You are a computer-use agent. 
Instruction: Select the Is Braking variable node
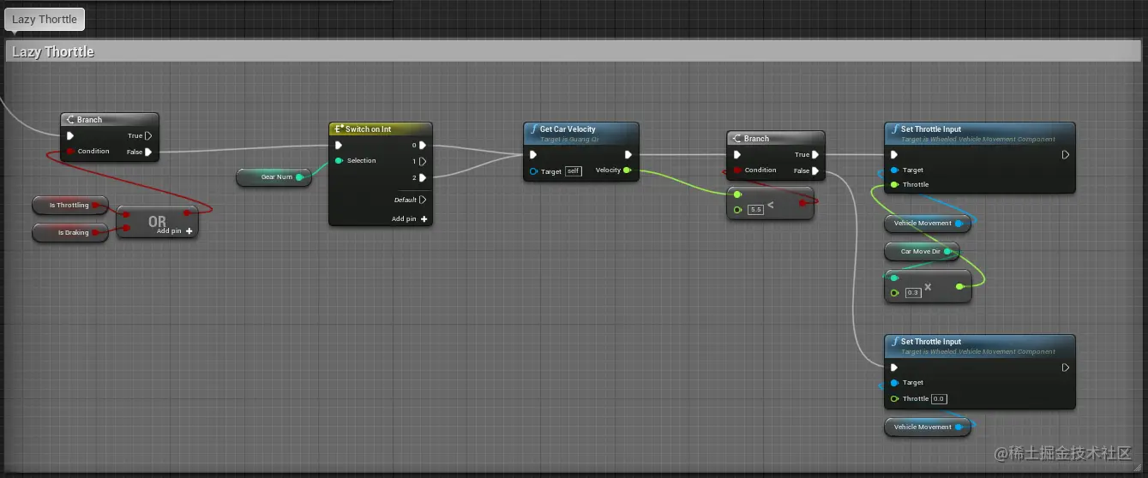70,232
